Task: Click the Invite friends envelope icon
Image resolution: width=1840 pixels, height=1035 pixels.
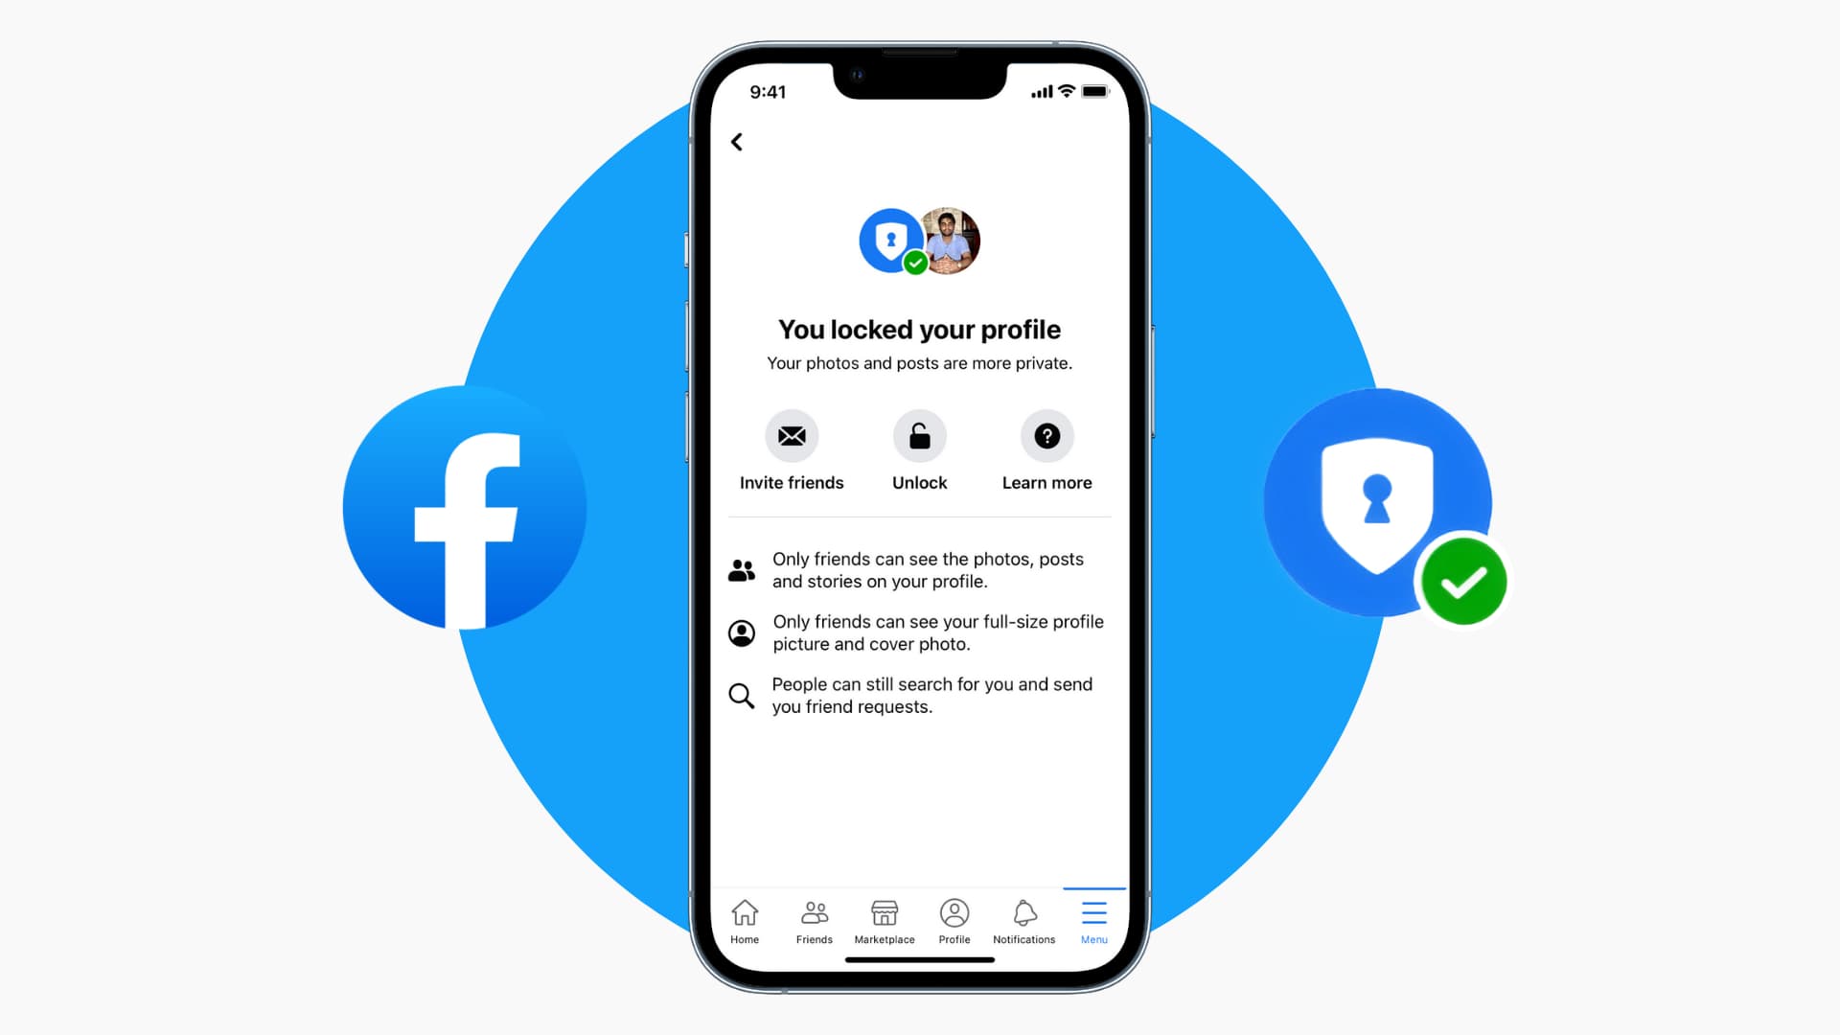Action: (793, 436)
